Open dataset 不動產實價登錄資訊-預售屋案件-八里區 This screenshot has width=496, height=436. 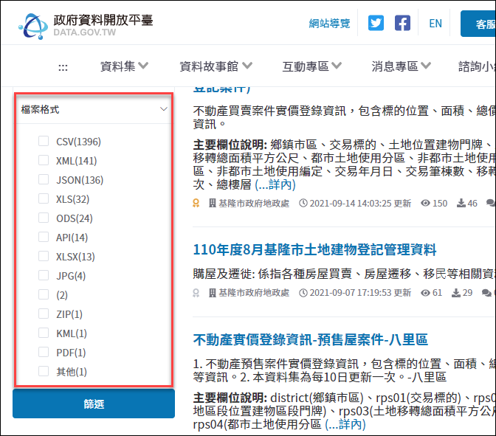[310, 340]
